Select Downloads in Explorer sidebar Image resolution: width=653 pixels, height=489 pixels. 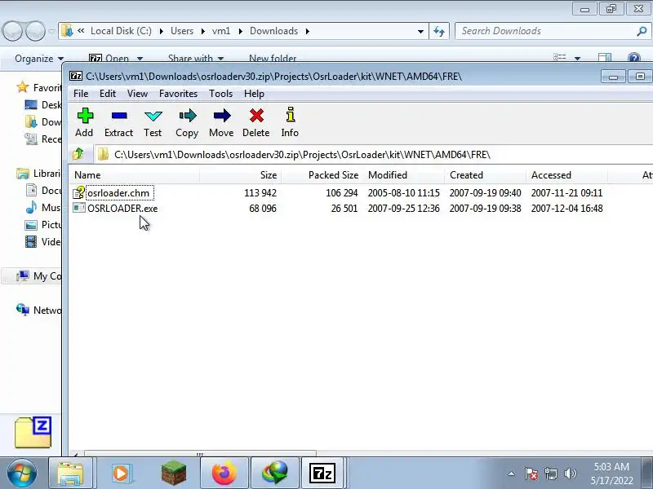[x=43, y=121]
